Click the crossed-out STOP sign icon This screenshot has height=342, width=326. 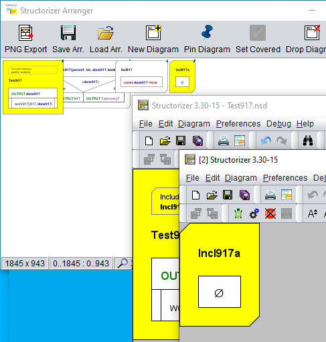pyautogui.click(x=270, y=213)
